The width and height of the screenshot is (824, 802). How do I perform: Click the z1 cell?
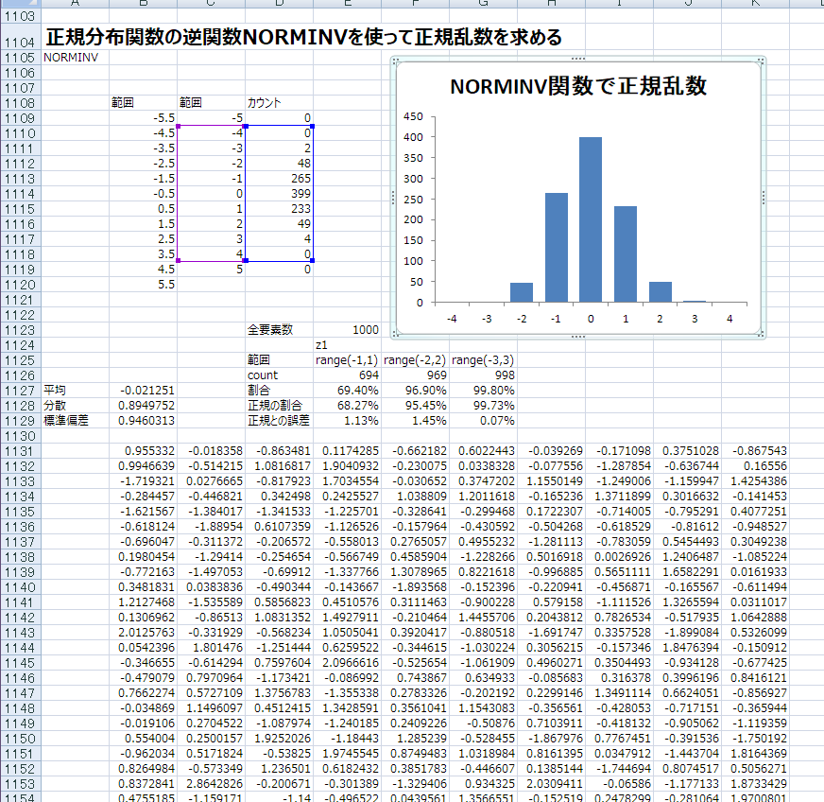pos(348,345)
